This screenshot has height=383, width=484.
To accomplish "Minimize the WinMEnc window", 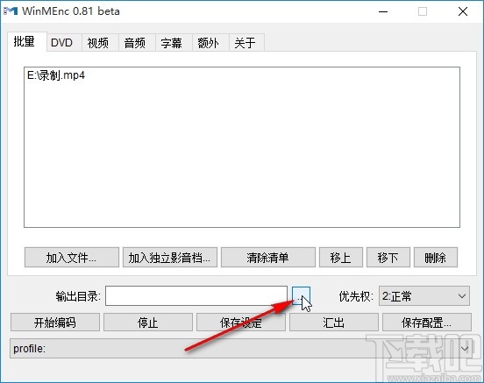I will pyautogui.click(x=383, y=11).
